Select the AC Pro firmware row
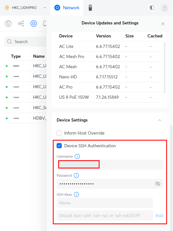This screenshot has width=173, height=231. (x=110, y=87)
